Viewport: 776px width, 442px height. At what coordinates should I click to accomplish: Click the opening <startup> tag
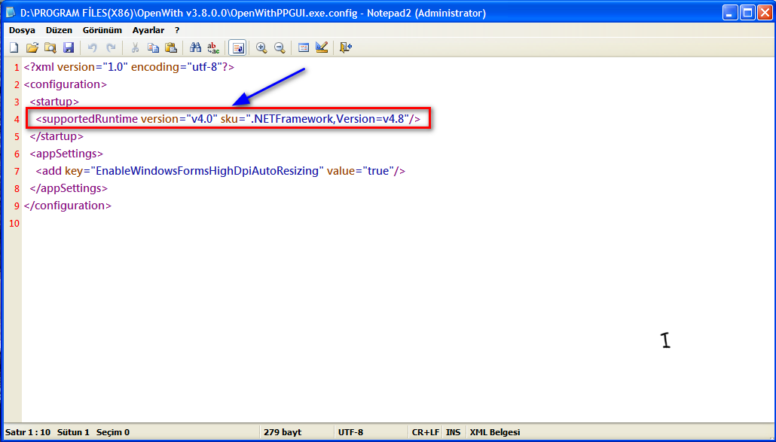pyautogui.click(x=54, y=102)
